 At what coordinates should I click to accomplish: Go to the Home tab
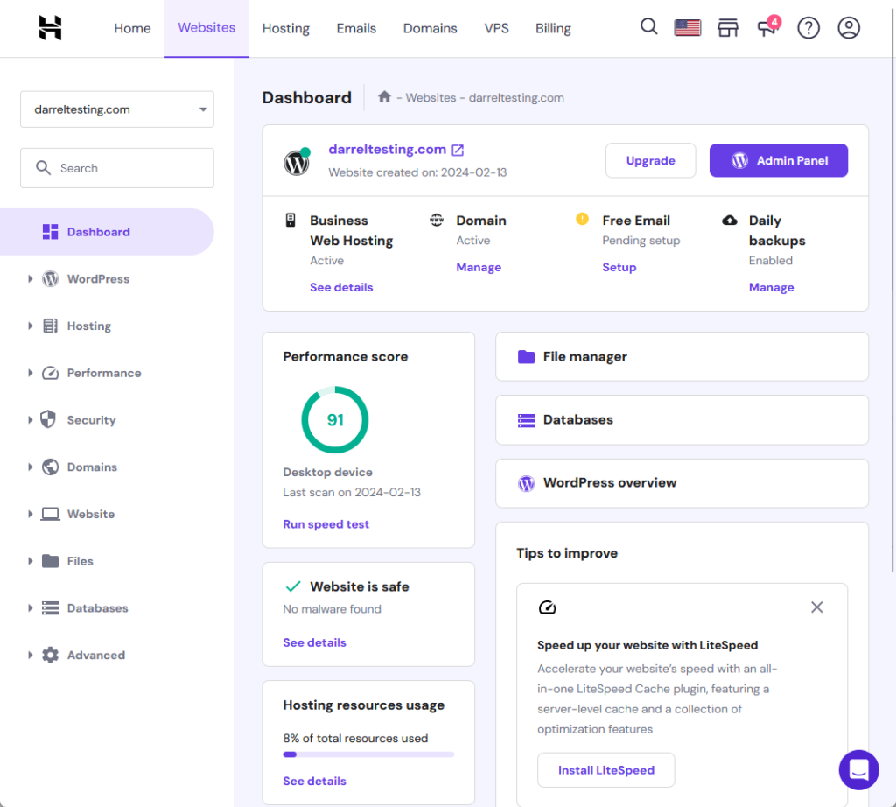[x=133, y=28]
